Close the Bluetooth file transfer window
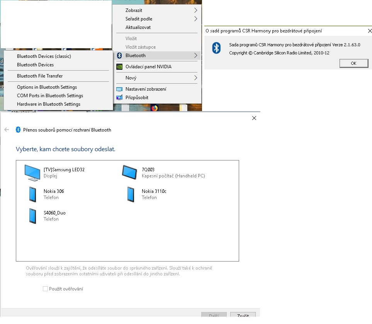Image resolution: width=372 pixels, height=324 pixels. (x=254, y=118)
